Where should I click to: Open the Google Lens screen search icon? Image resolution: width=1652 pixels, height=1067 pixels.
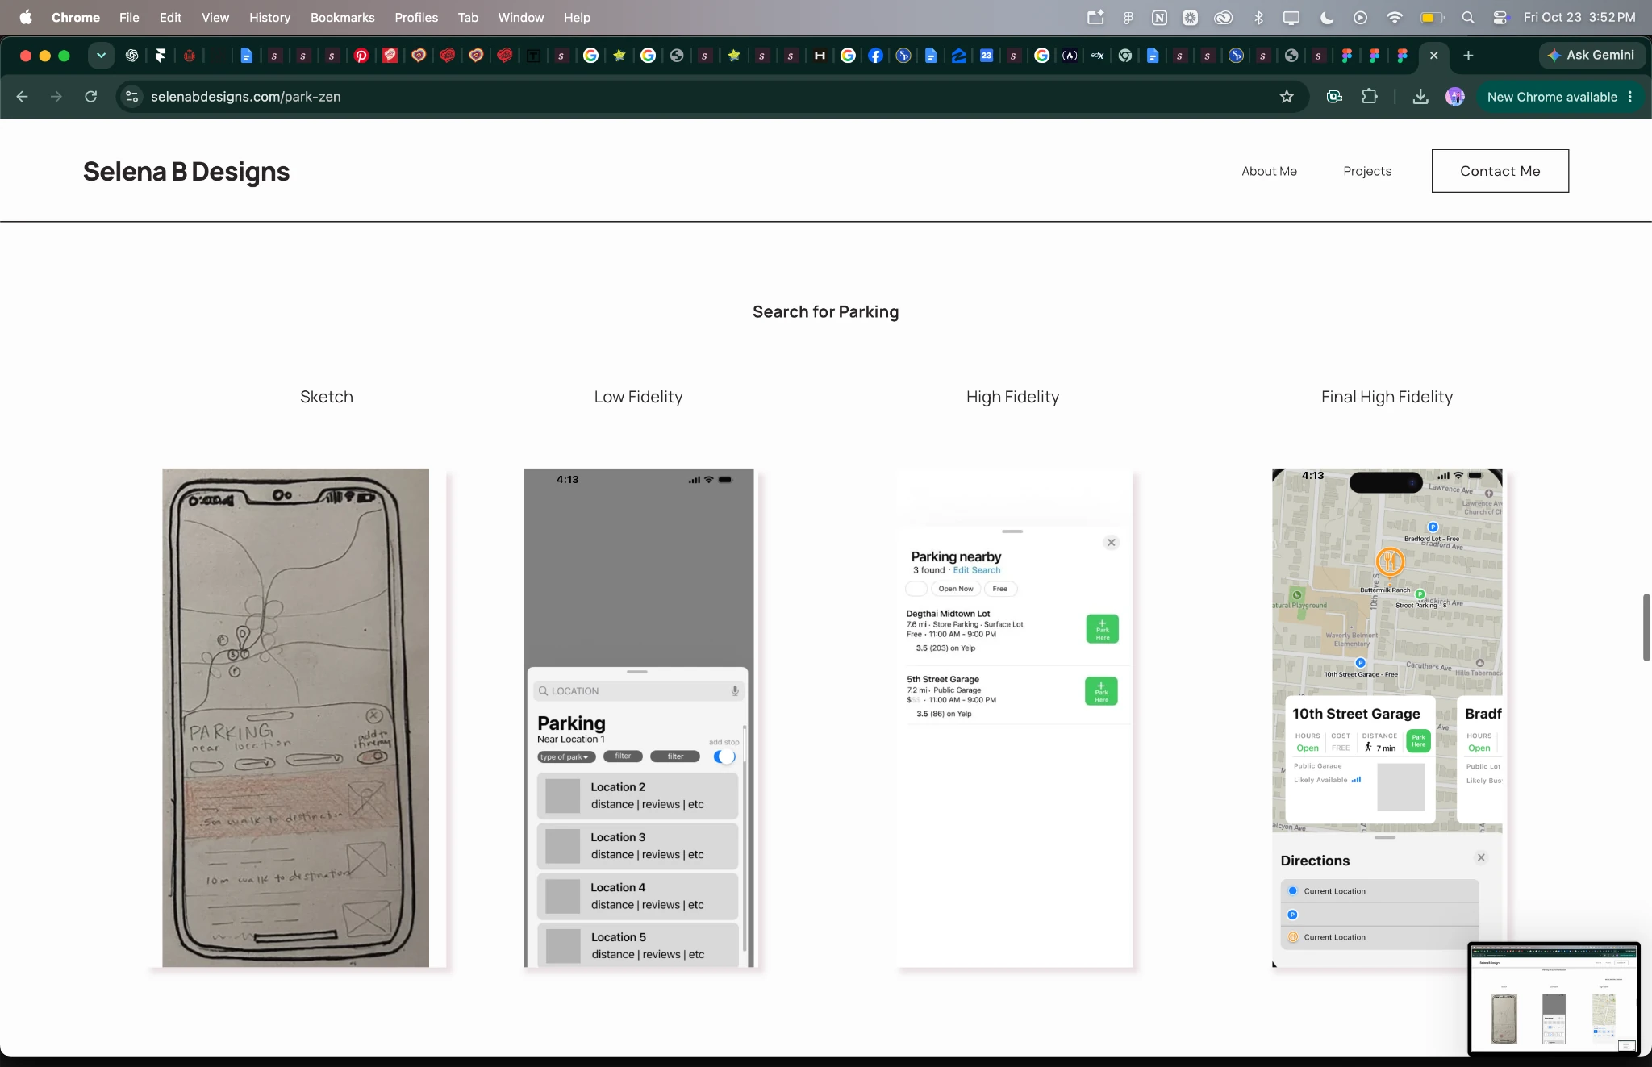click(1334, 97)
